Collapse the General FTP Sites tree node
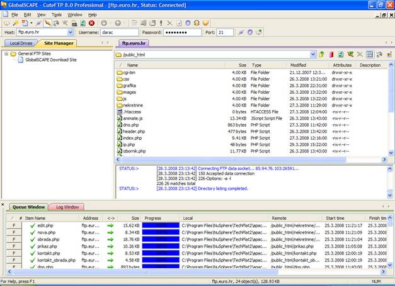The height and width of the screenshot is (286, 395). [x=6, y=54]
